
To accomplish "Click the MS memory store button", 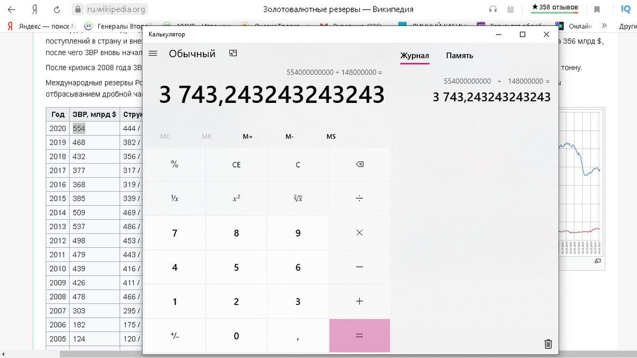I will (331, 136).
